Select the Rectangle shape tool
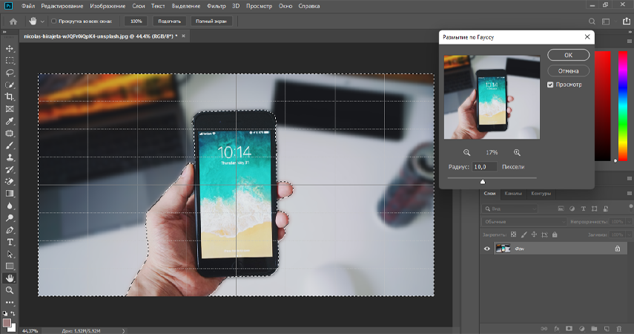 10,266
